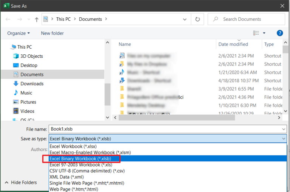
Task: Expand the File name dropdown arrow
Action: pos(284,129)
